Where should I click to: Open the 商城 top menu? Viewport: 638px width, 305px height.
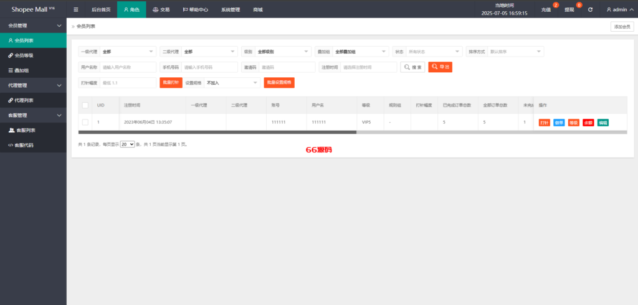(258, 9)
